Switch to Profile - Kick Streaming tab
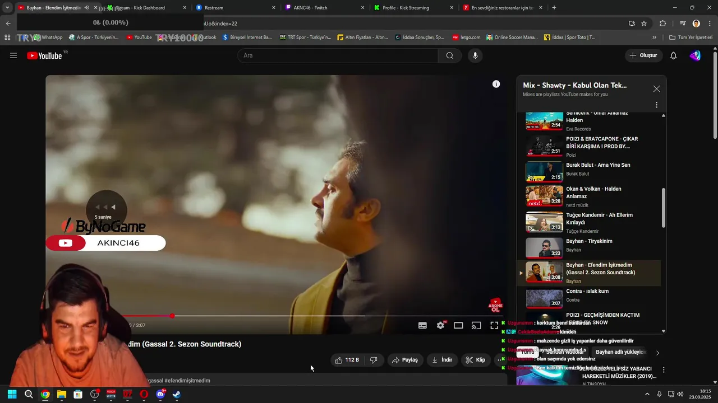 [x=414, y=8]
